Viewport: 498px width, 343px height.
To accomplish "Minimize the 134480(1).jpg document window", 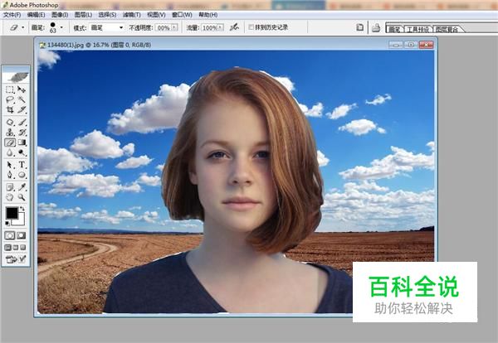I will [x=396, y=45].
